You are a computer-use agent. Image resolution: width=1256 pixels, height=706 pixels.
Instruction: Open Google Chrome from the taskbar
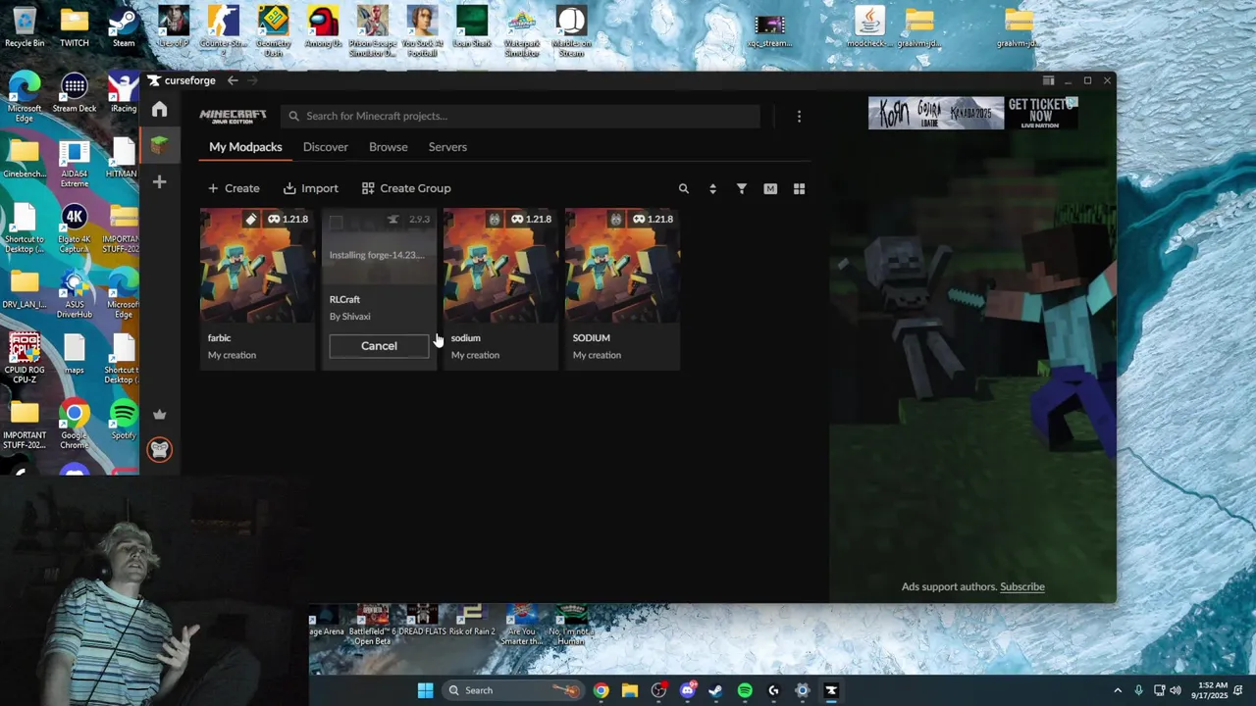point(601,690)
